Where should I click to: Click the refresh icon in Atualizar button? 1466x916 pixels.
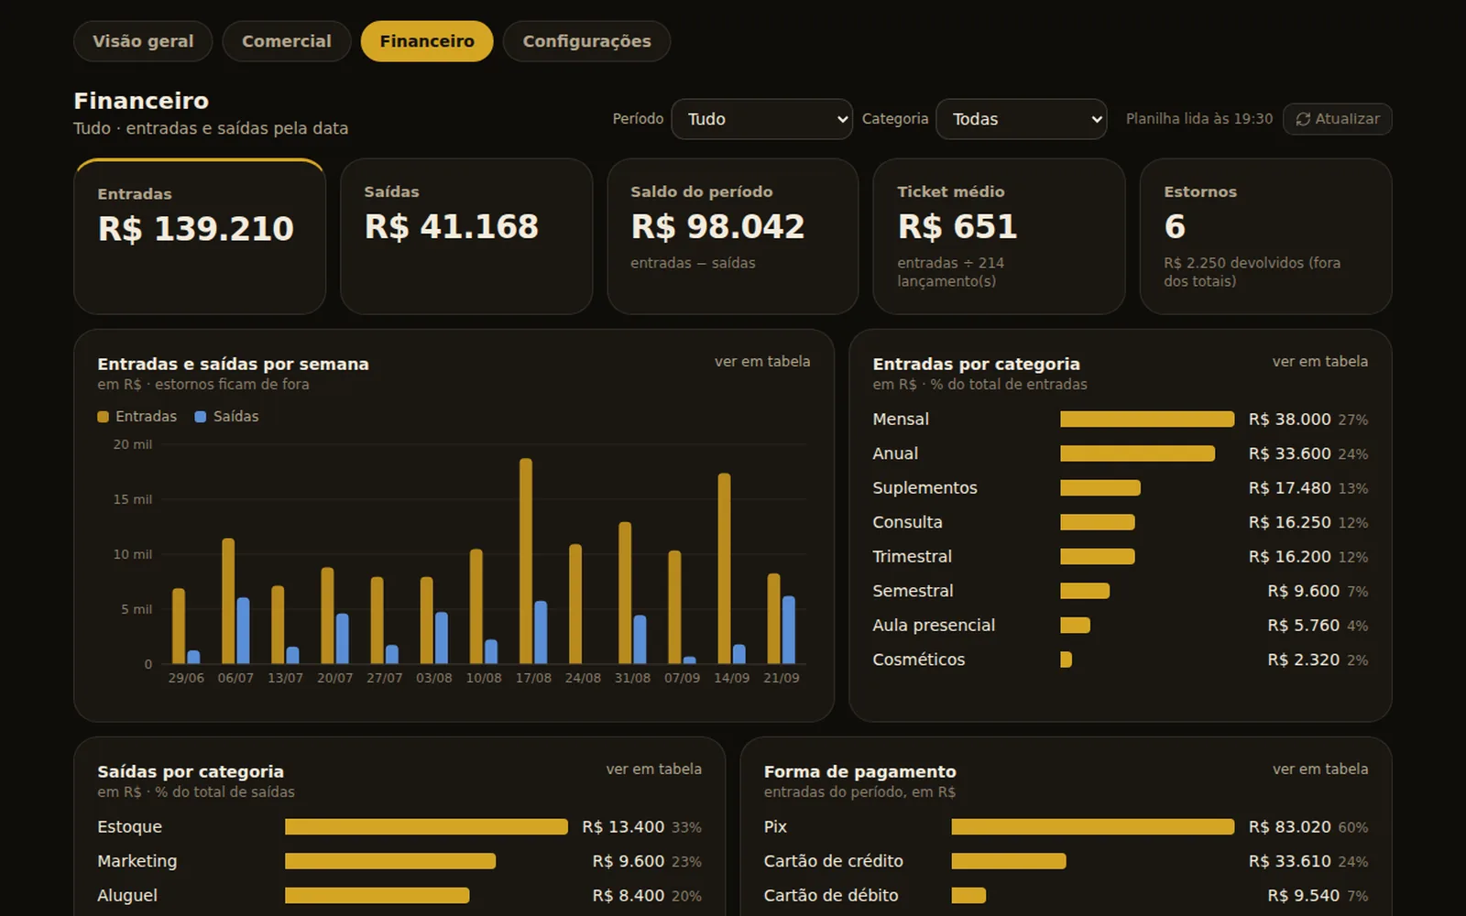pos(1303,119)
